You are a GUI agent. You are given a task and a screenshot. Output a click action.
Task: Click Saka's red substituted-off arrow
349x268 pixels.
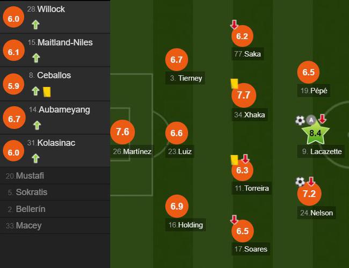[234, 25]
